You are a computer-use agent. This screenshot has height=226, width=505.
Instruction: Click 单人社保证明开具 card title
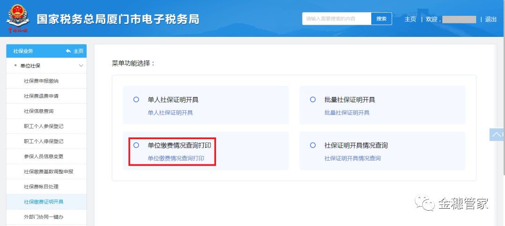coord(173,99)
